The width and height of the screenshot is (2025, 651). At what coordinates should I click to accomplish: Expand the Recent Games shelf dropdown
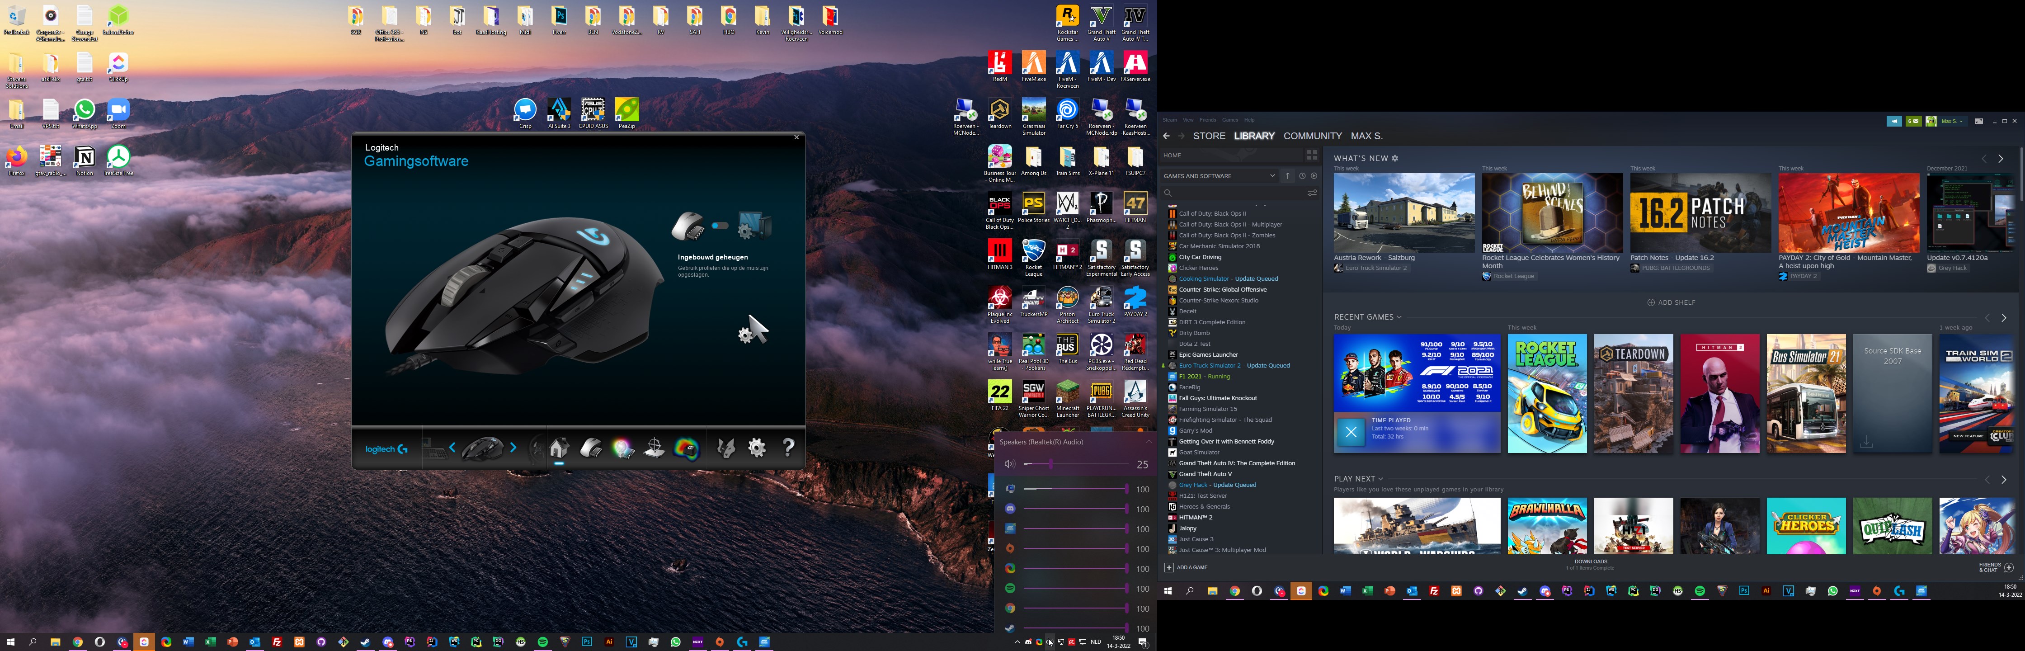1399,318
